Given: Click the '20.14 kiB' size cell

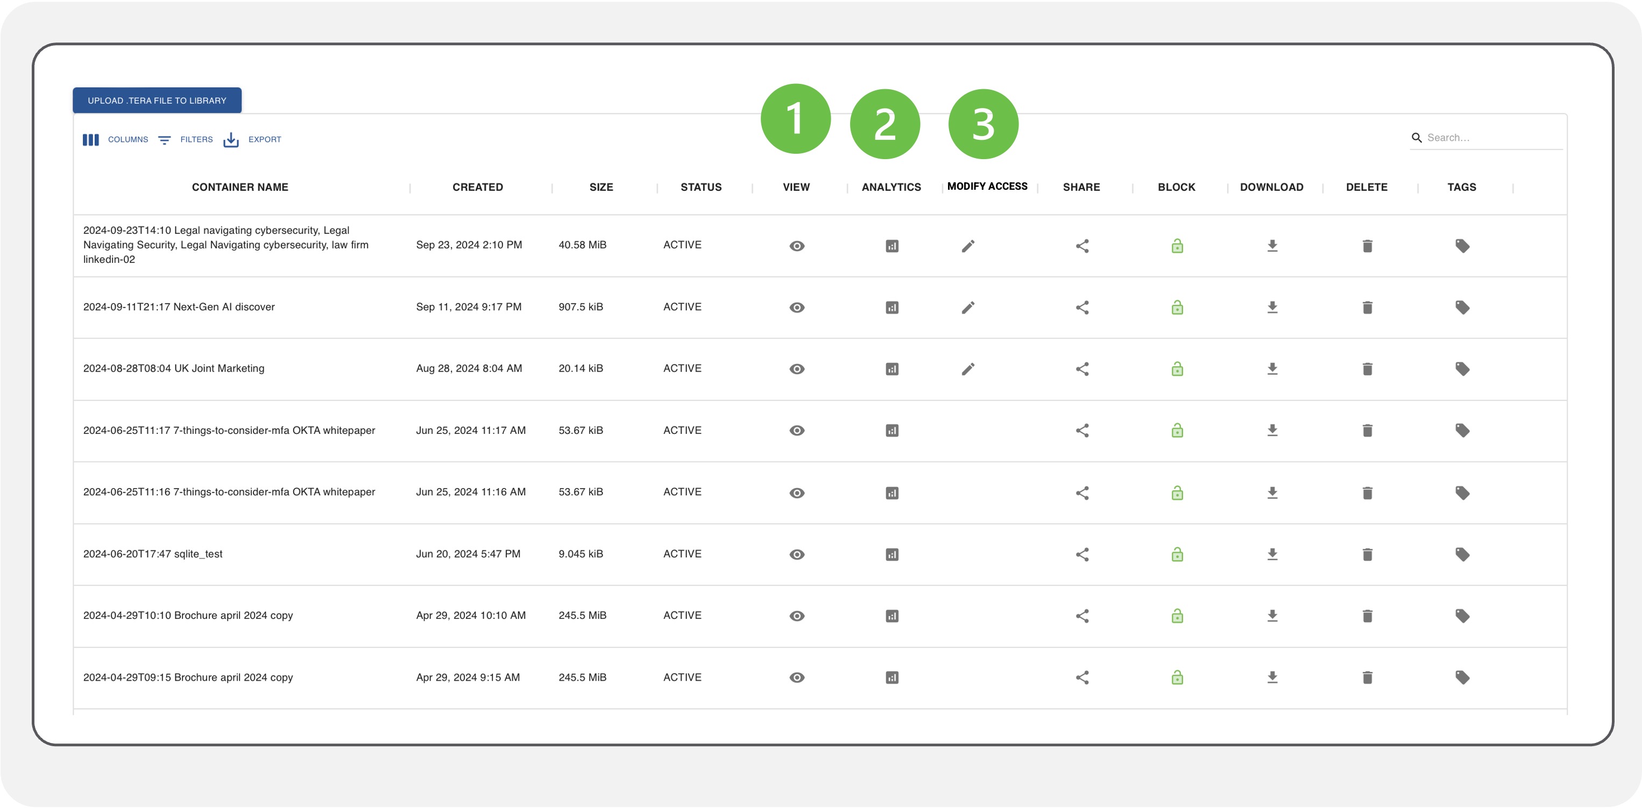Looking at the screenshot, I should pyautogui.click(x=581, y=369).
